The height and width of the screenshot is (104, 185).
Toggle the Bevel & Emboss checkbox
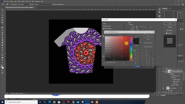(104, 29)
